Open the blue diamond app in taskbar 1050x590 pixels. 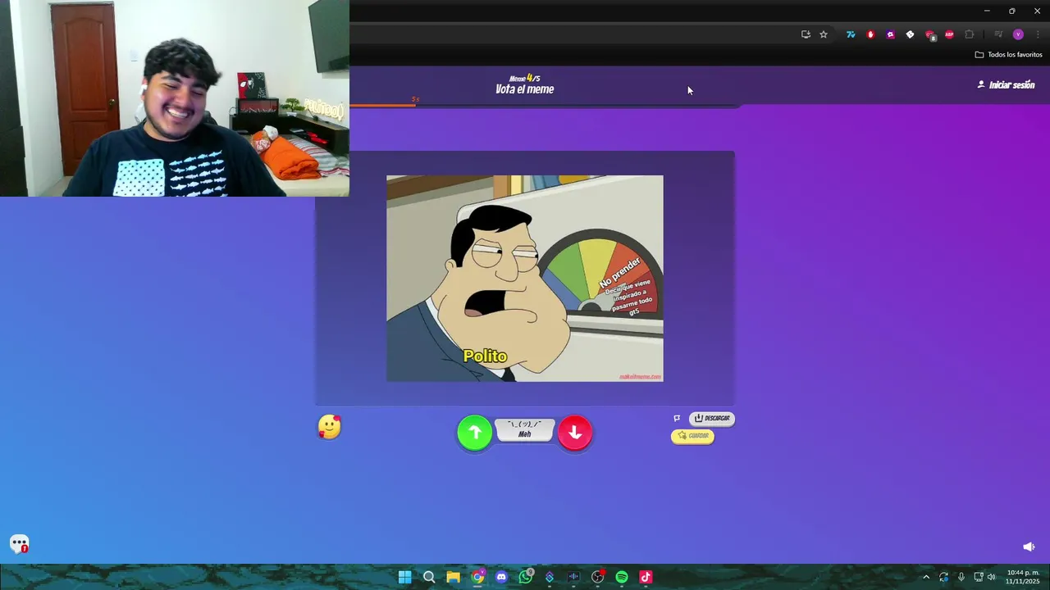coord(550,577)
